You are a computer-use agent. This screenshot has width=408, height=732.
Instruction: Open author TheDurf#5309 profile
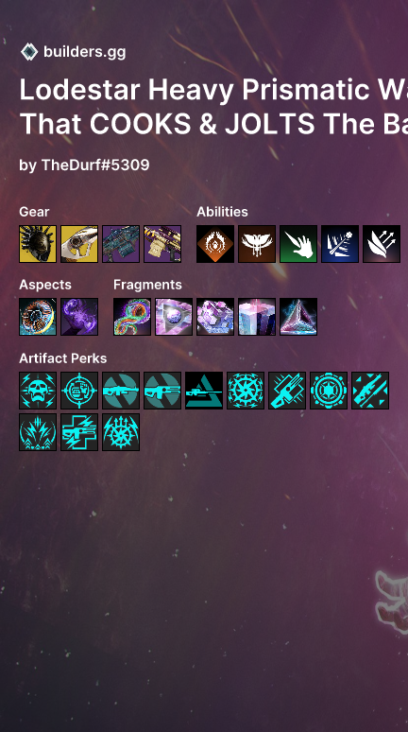(x=95, y=165)
